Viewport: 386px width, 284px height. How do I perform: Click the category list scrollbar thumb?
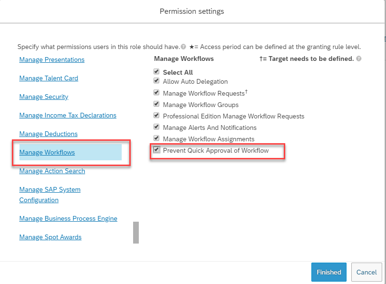tap(136, 233)
